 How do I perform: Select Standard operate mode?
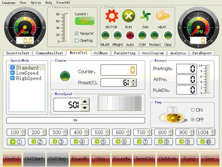tap(27, 68)
